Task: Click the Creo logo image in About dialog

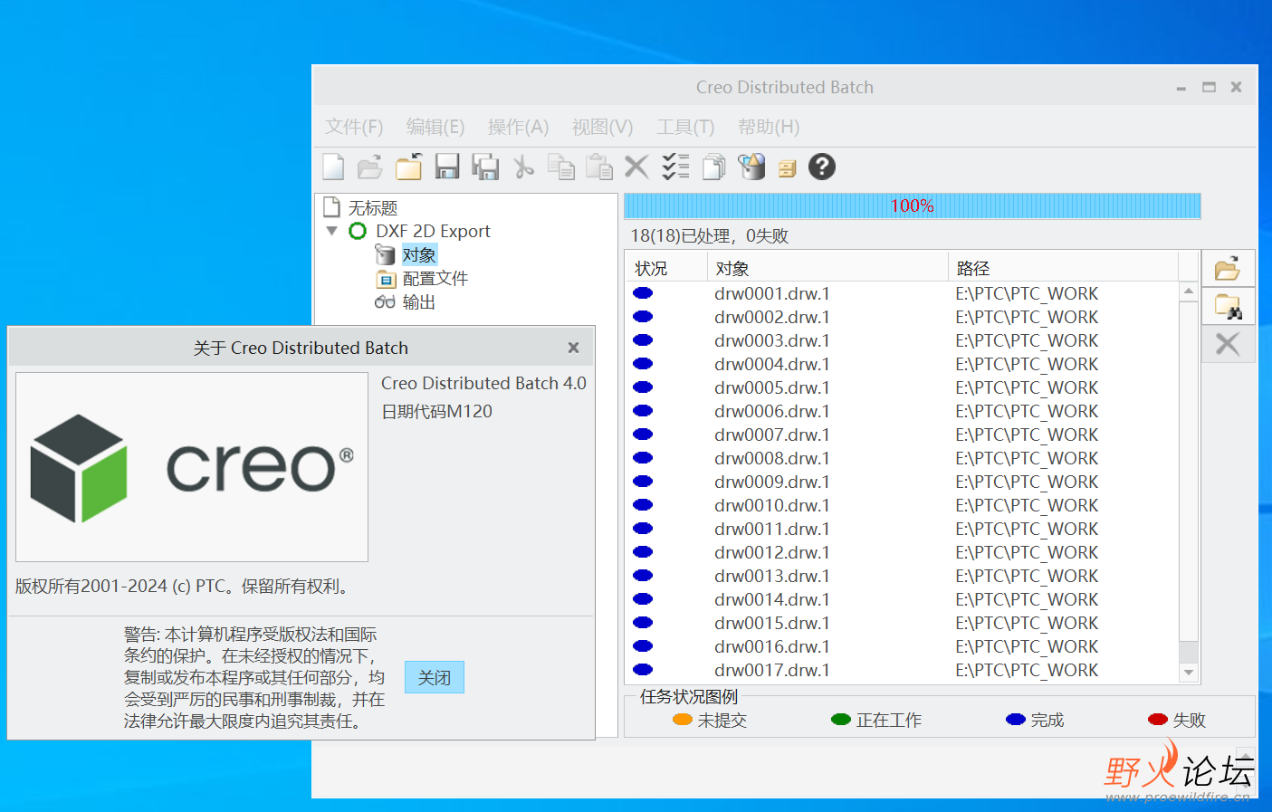Action: 192,467
